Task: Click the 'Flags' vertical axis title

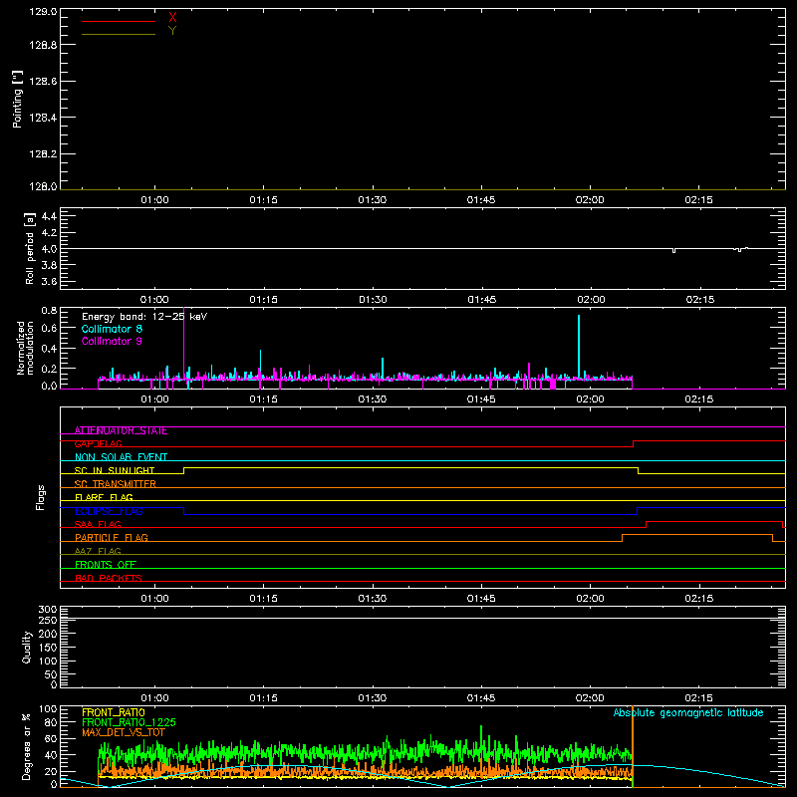Action: [41, 497]
